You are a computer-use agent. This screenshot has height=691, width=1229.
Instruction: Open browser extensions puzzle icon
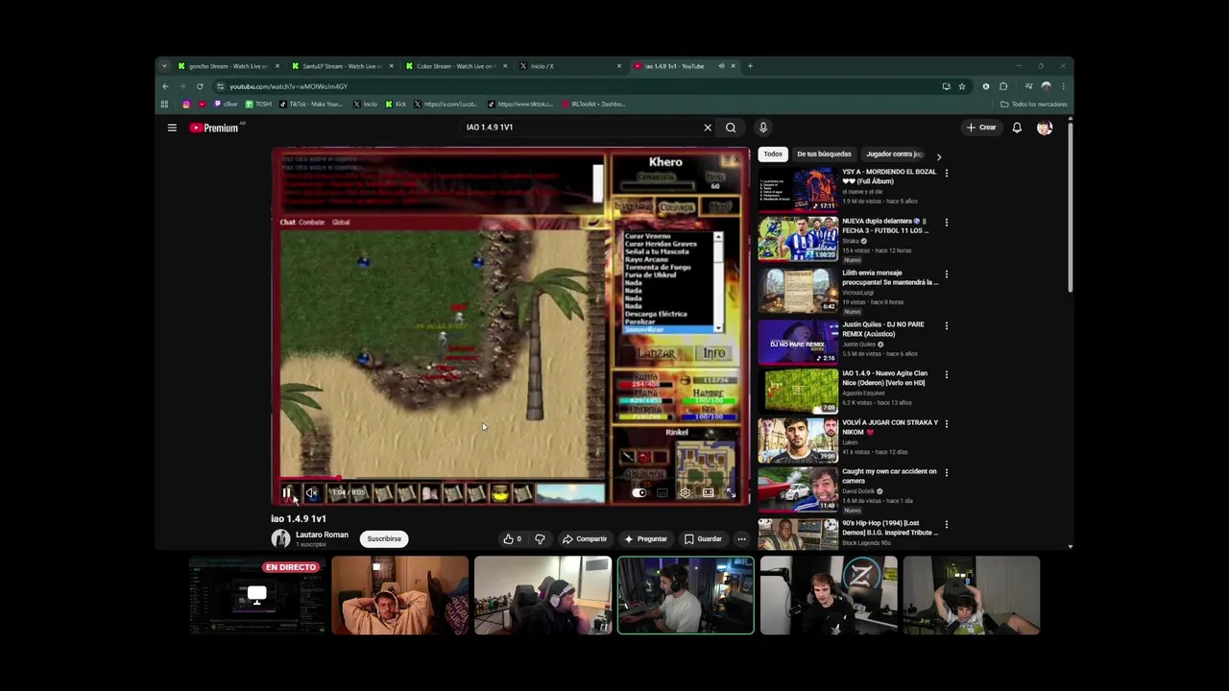coord(1003,86)
